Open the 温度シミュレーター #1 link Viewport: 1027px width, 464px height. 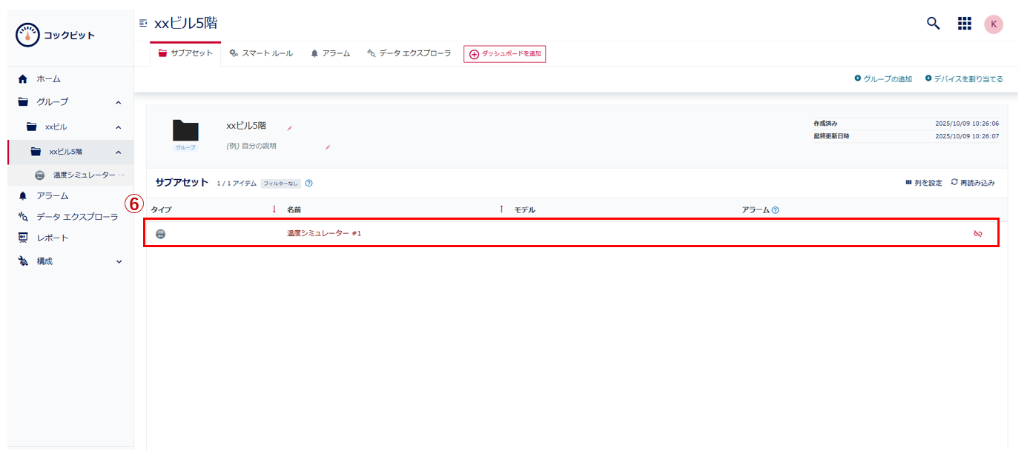pos(324,234)
